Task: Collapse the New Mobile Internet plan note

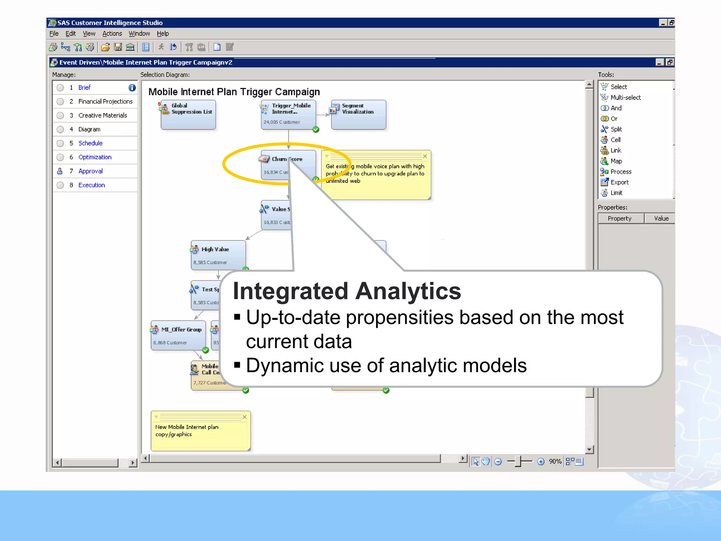Action: 156,417
